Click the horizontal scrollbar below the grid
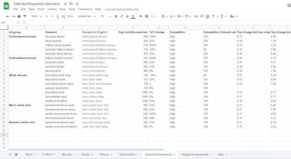 tap(86, 149)
